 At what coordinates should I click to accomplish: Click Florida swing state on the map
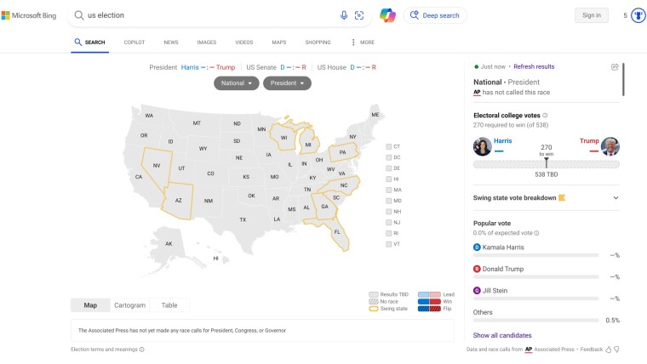337,232
